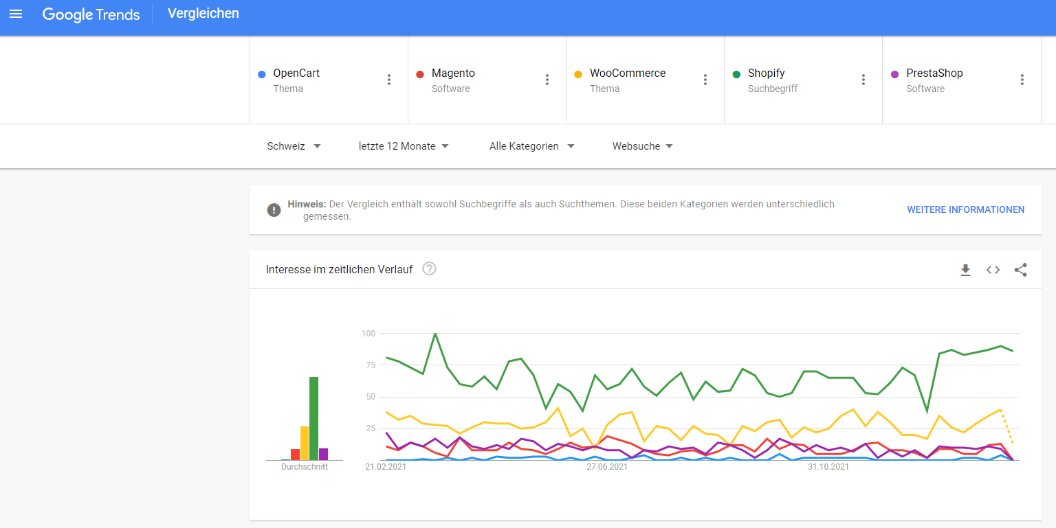Screen dimensions: 1056x528
Task: Open the letzte 12 Monate time dropdown
Action: 404,146
